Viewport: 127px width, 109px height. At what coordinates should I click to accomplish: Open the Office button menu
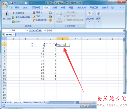pyautogui.click(x=5, y=4)
